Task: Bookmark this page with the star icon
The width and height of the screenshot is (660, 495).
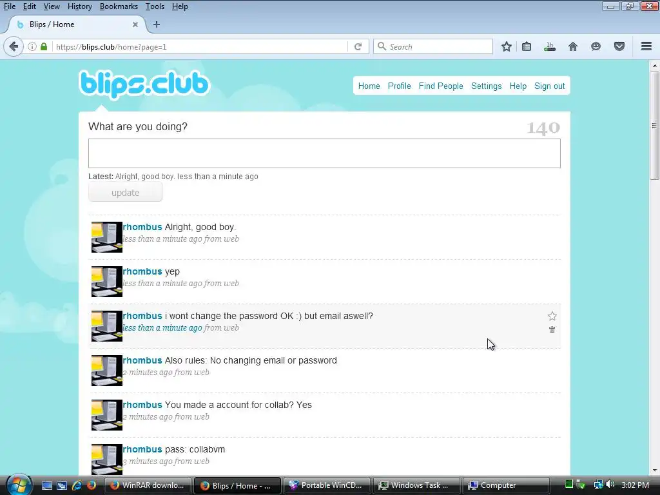Action: pyautogui.click(x=507, y=46)
